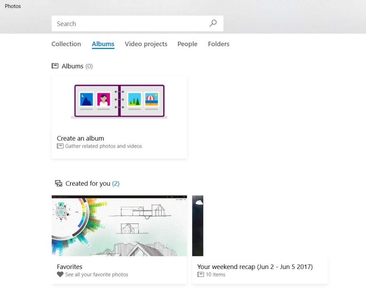Click the heart icon under Favorites
The height and width of the screenshot is (294, 366).
pos(60,274)
